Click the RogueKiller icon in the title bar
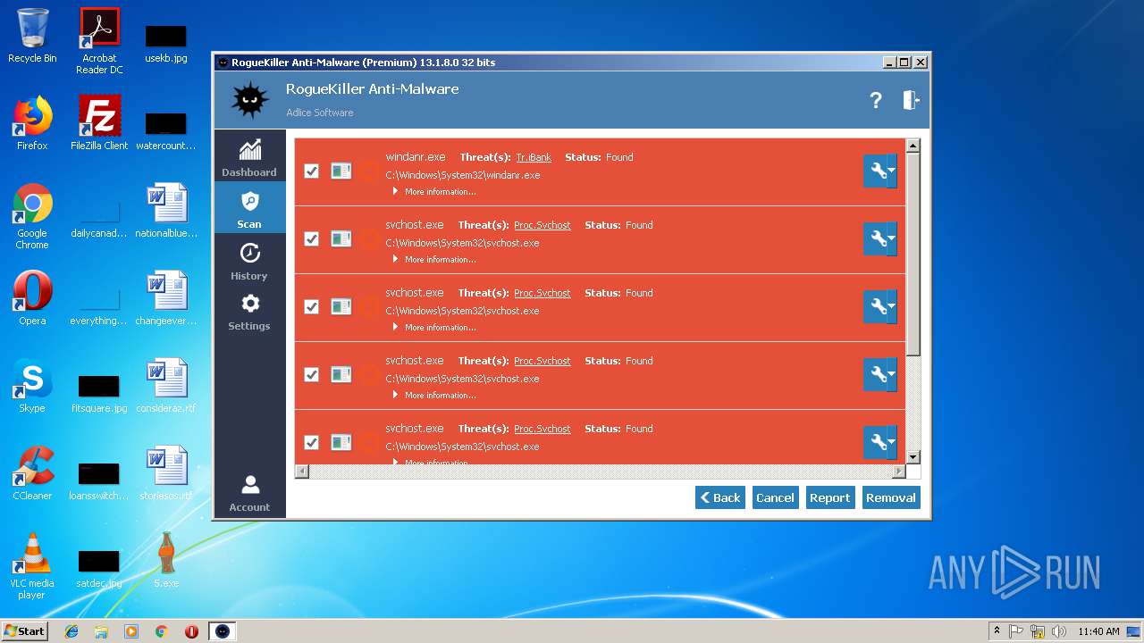This screenshot has height=643, width=1144. [223, 63]
